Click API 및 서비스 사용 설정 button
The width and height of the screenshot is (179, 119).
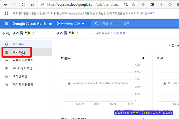pyautogui.click(x=109, y=33)
